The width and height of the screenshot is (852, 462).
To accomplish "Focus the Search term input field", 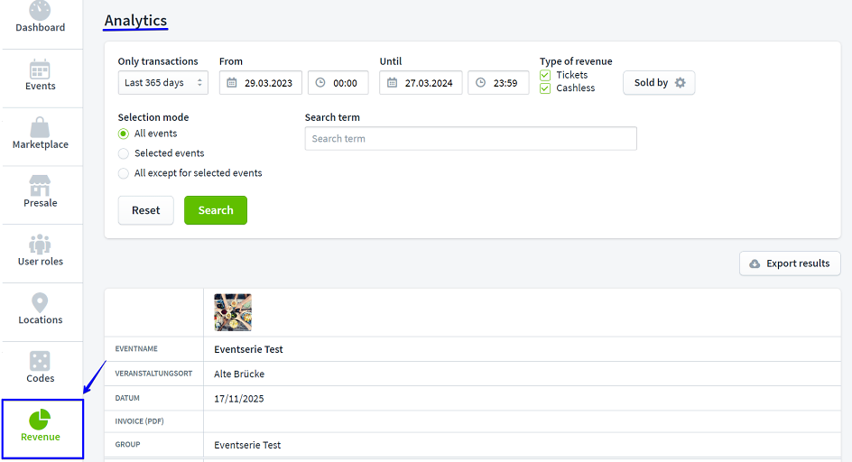I will coord(470,139).
